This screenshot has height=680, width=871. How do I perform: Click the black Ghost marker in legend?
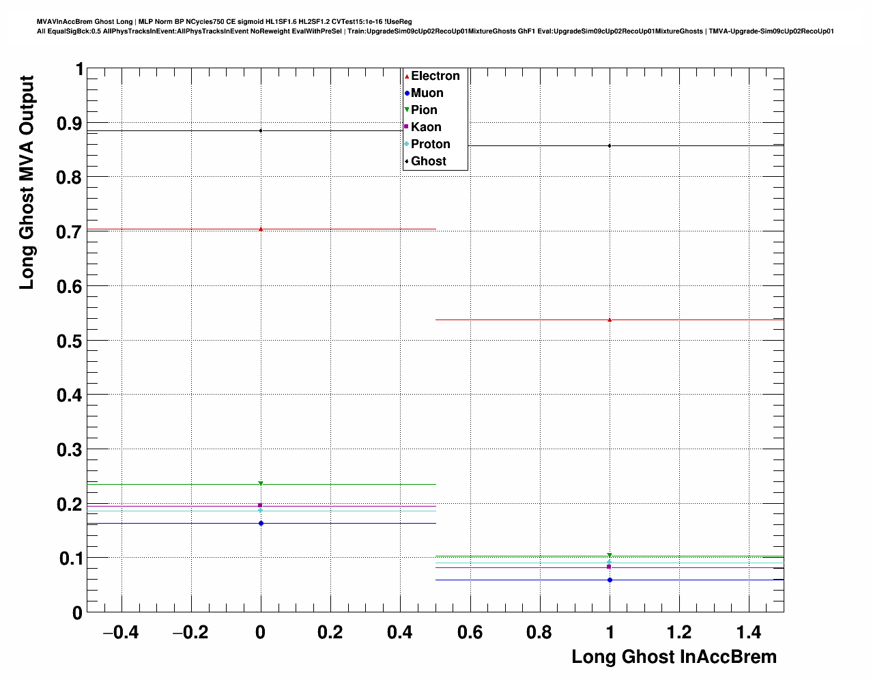[x=407, y=161]
